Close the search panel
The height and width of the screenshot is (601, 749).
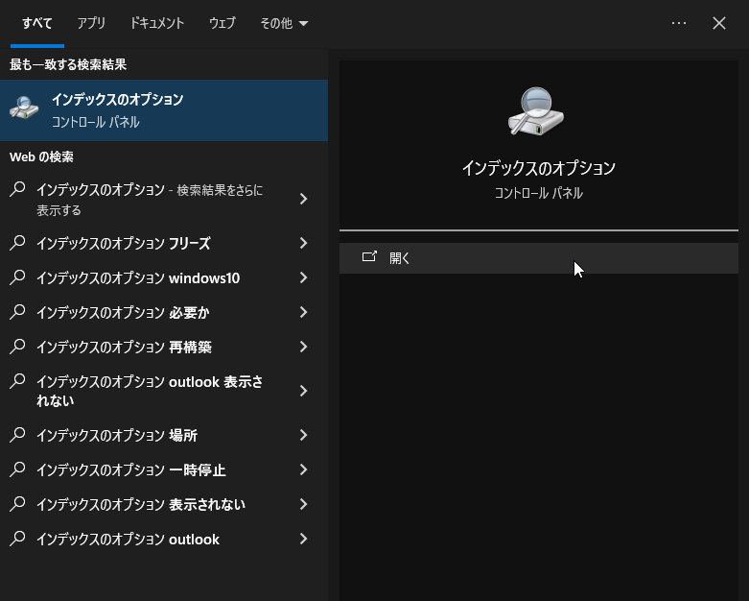coord(719,23)
